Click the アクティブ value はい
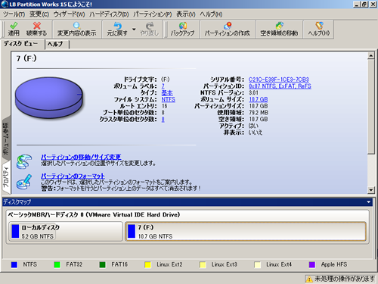The width and height of the screenshot is (378, 284). (x=253, y=126)
